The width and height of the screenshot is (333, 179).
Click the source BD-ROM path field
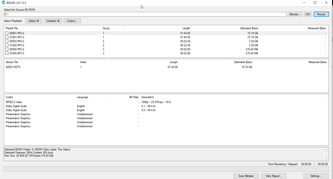(145, 14)
